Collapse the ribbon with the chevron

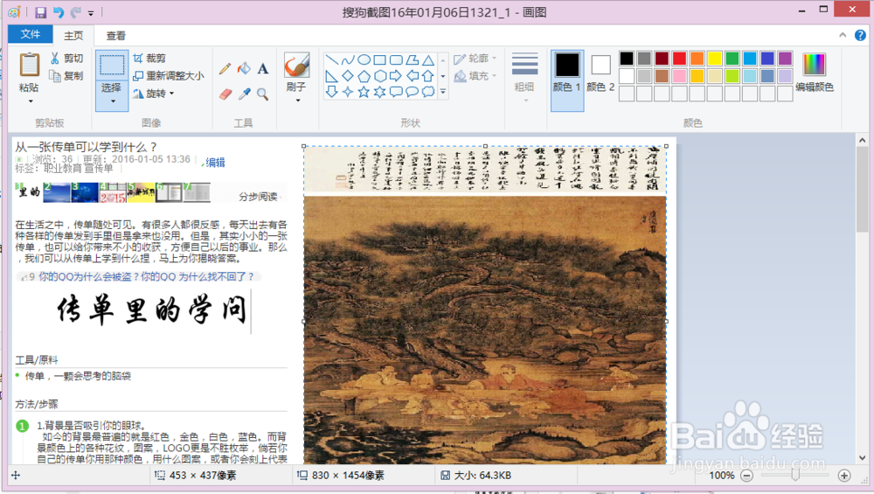coord(843,35)
